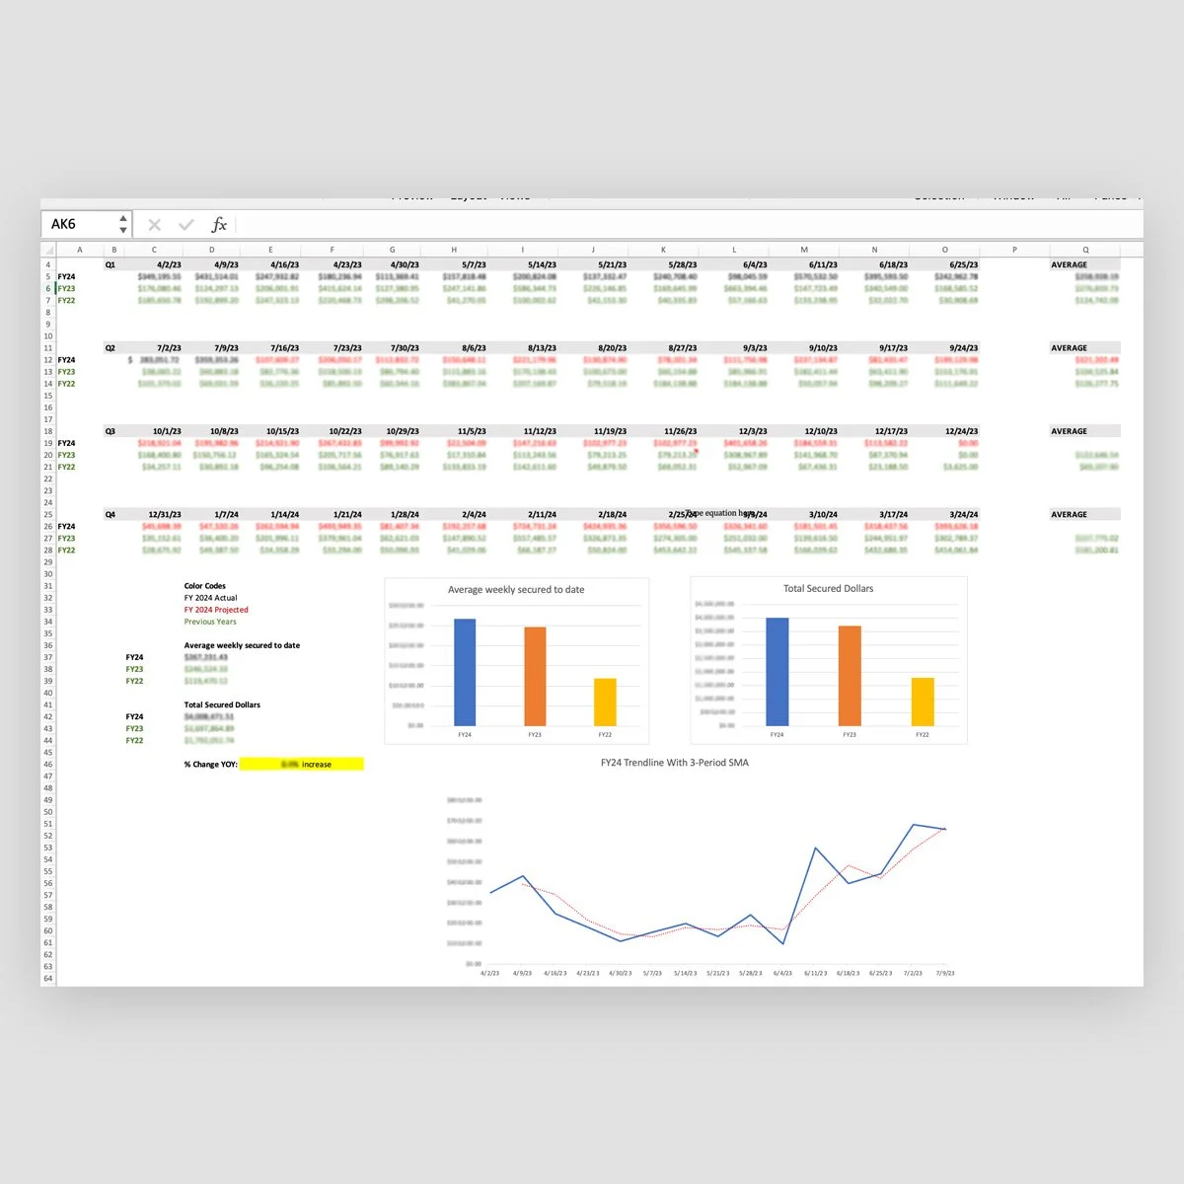Click the Name Box down arrow
This screenshot has height=1184, width=1184.
click(122, 229)
